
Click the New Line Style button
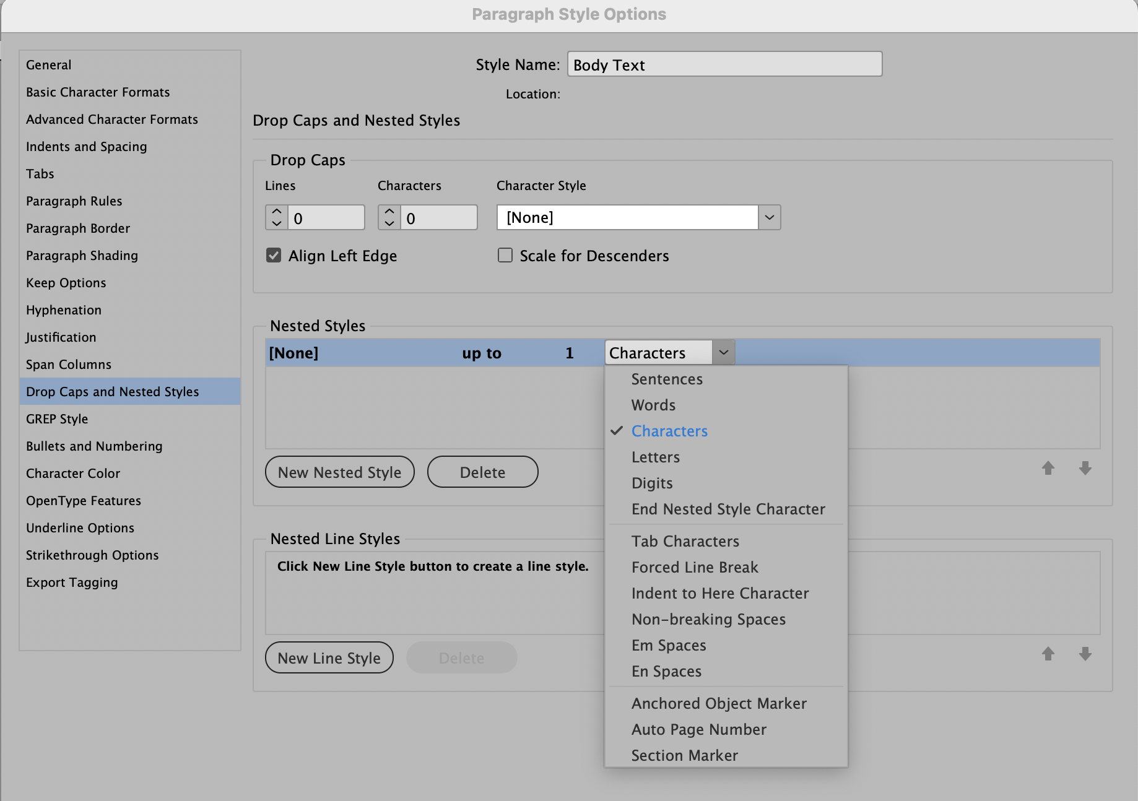point(329,657)
